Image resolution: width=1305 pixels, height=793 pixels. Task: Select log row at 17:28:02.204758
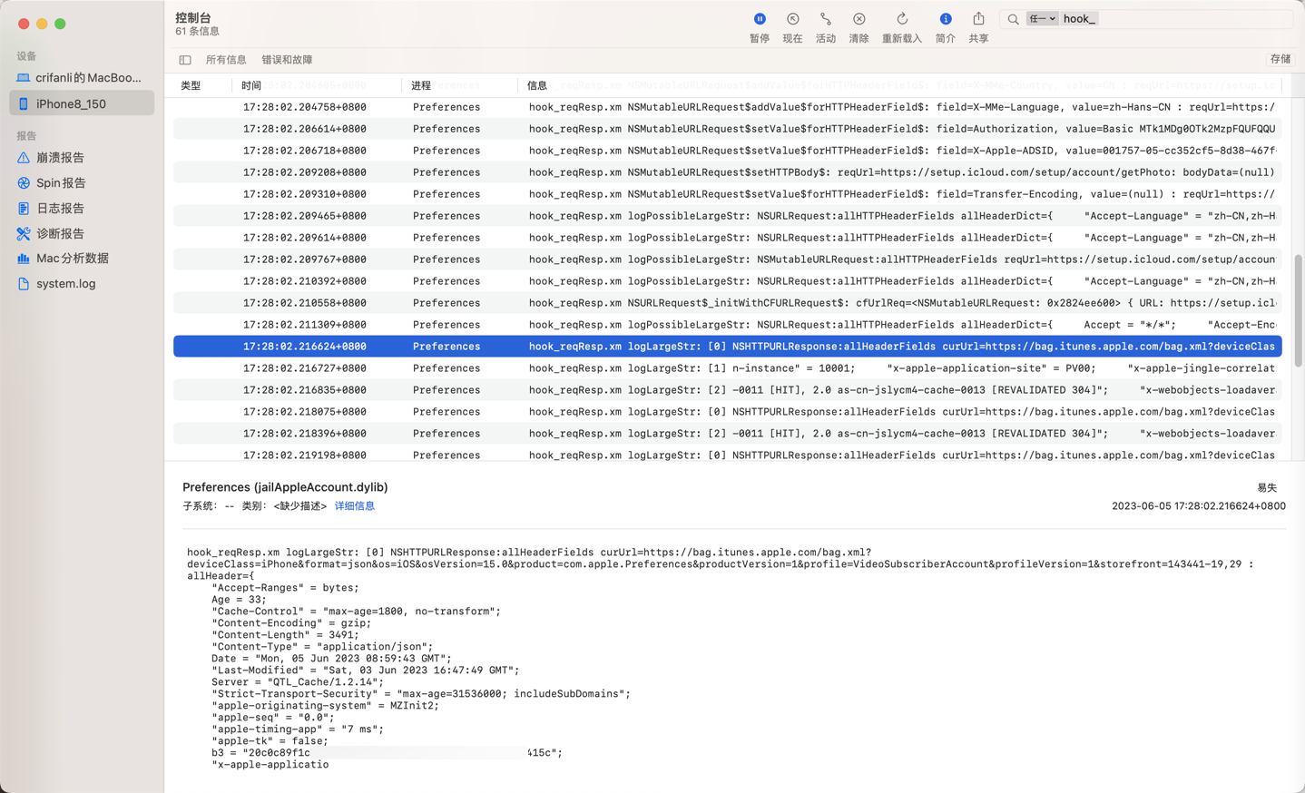click(x=728, y=107)
